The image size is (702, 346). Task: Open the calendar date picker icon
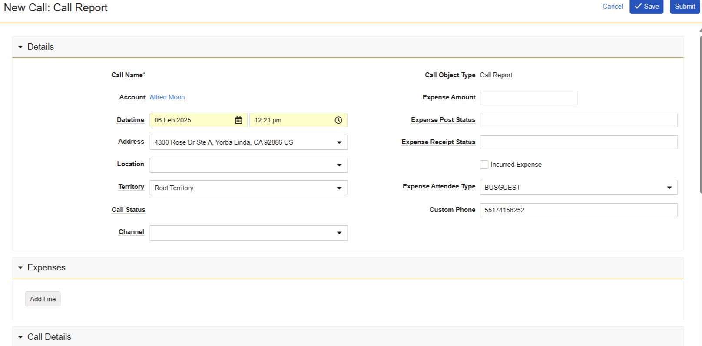click(x=238, y=120)
